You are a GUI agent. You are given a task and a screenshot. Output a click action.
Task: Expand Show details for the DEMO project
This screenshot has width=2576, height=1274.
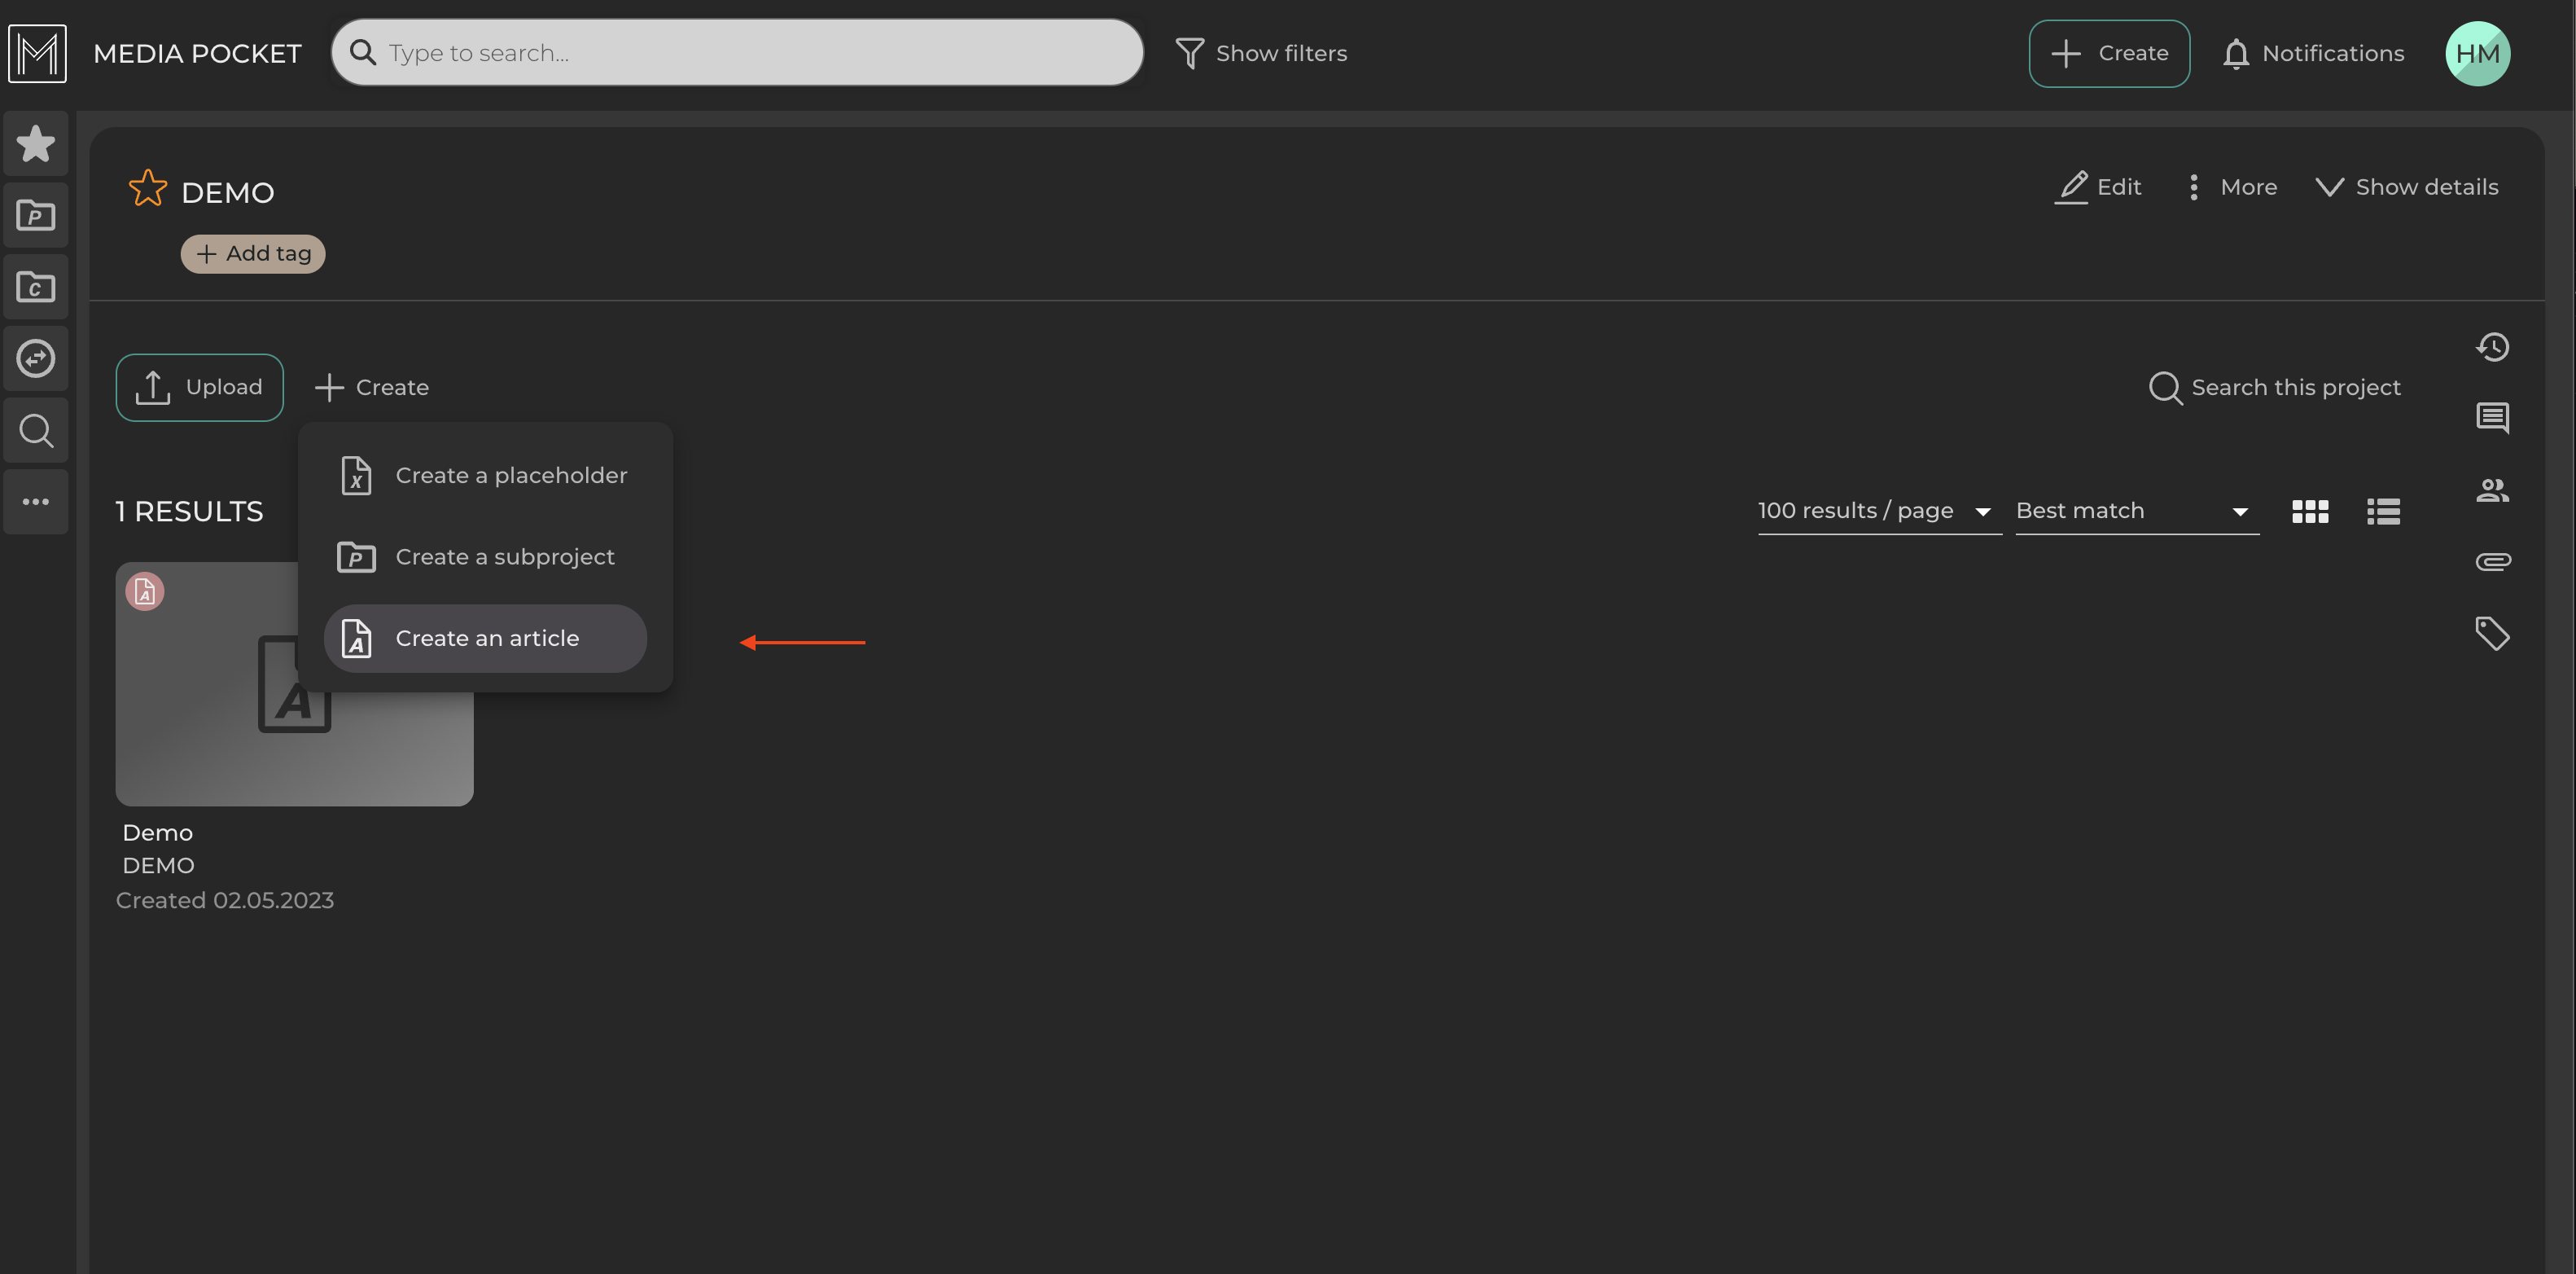tap(2406, 187)
